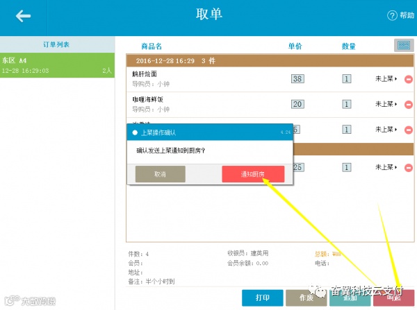Click the 订单列表 header tab
Screen dimensions: 417x310
coord(57,44)
